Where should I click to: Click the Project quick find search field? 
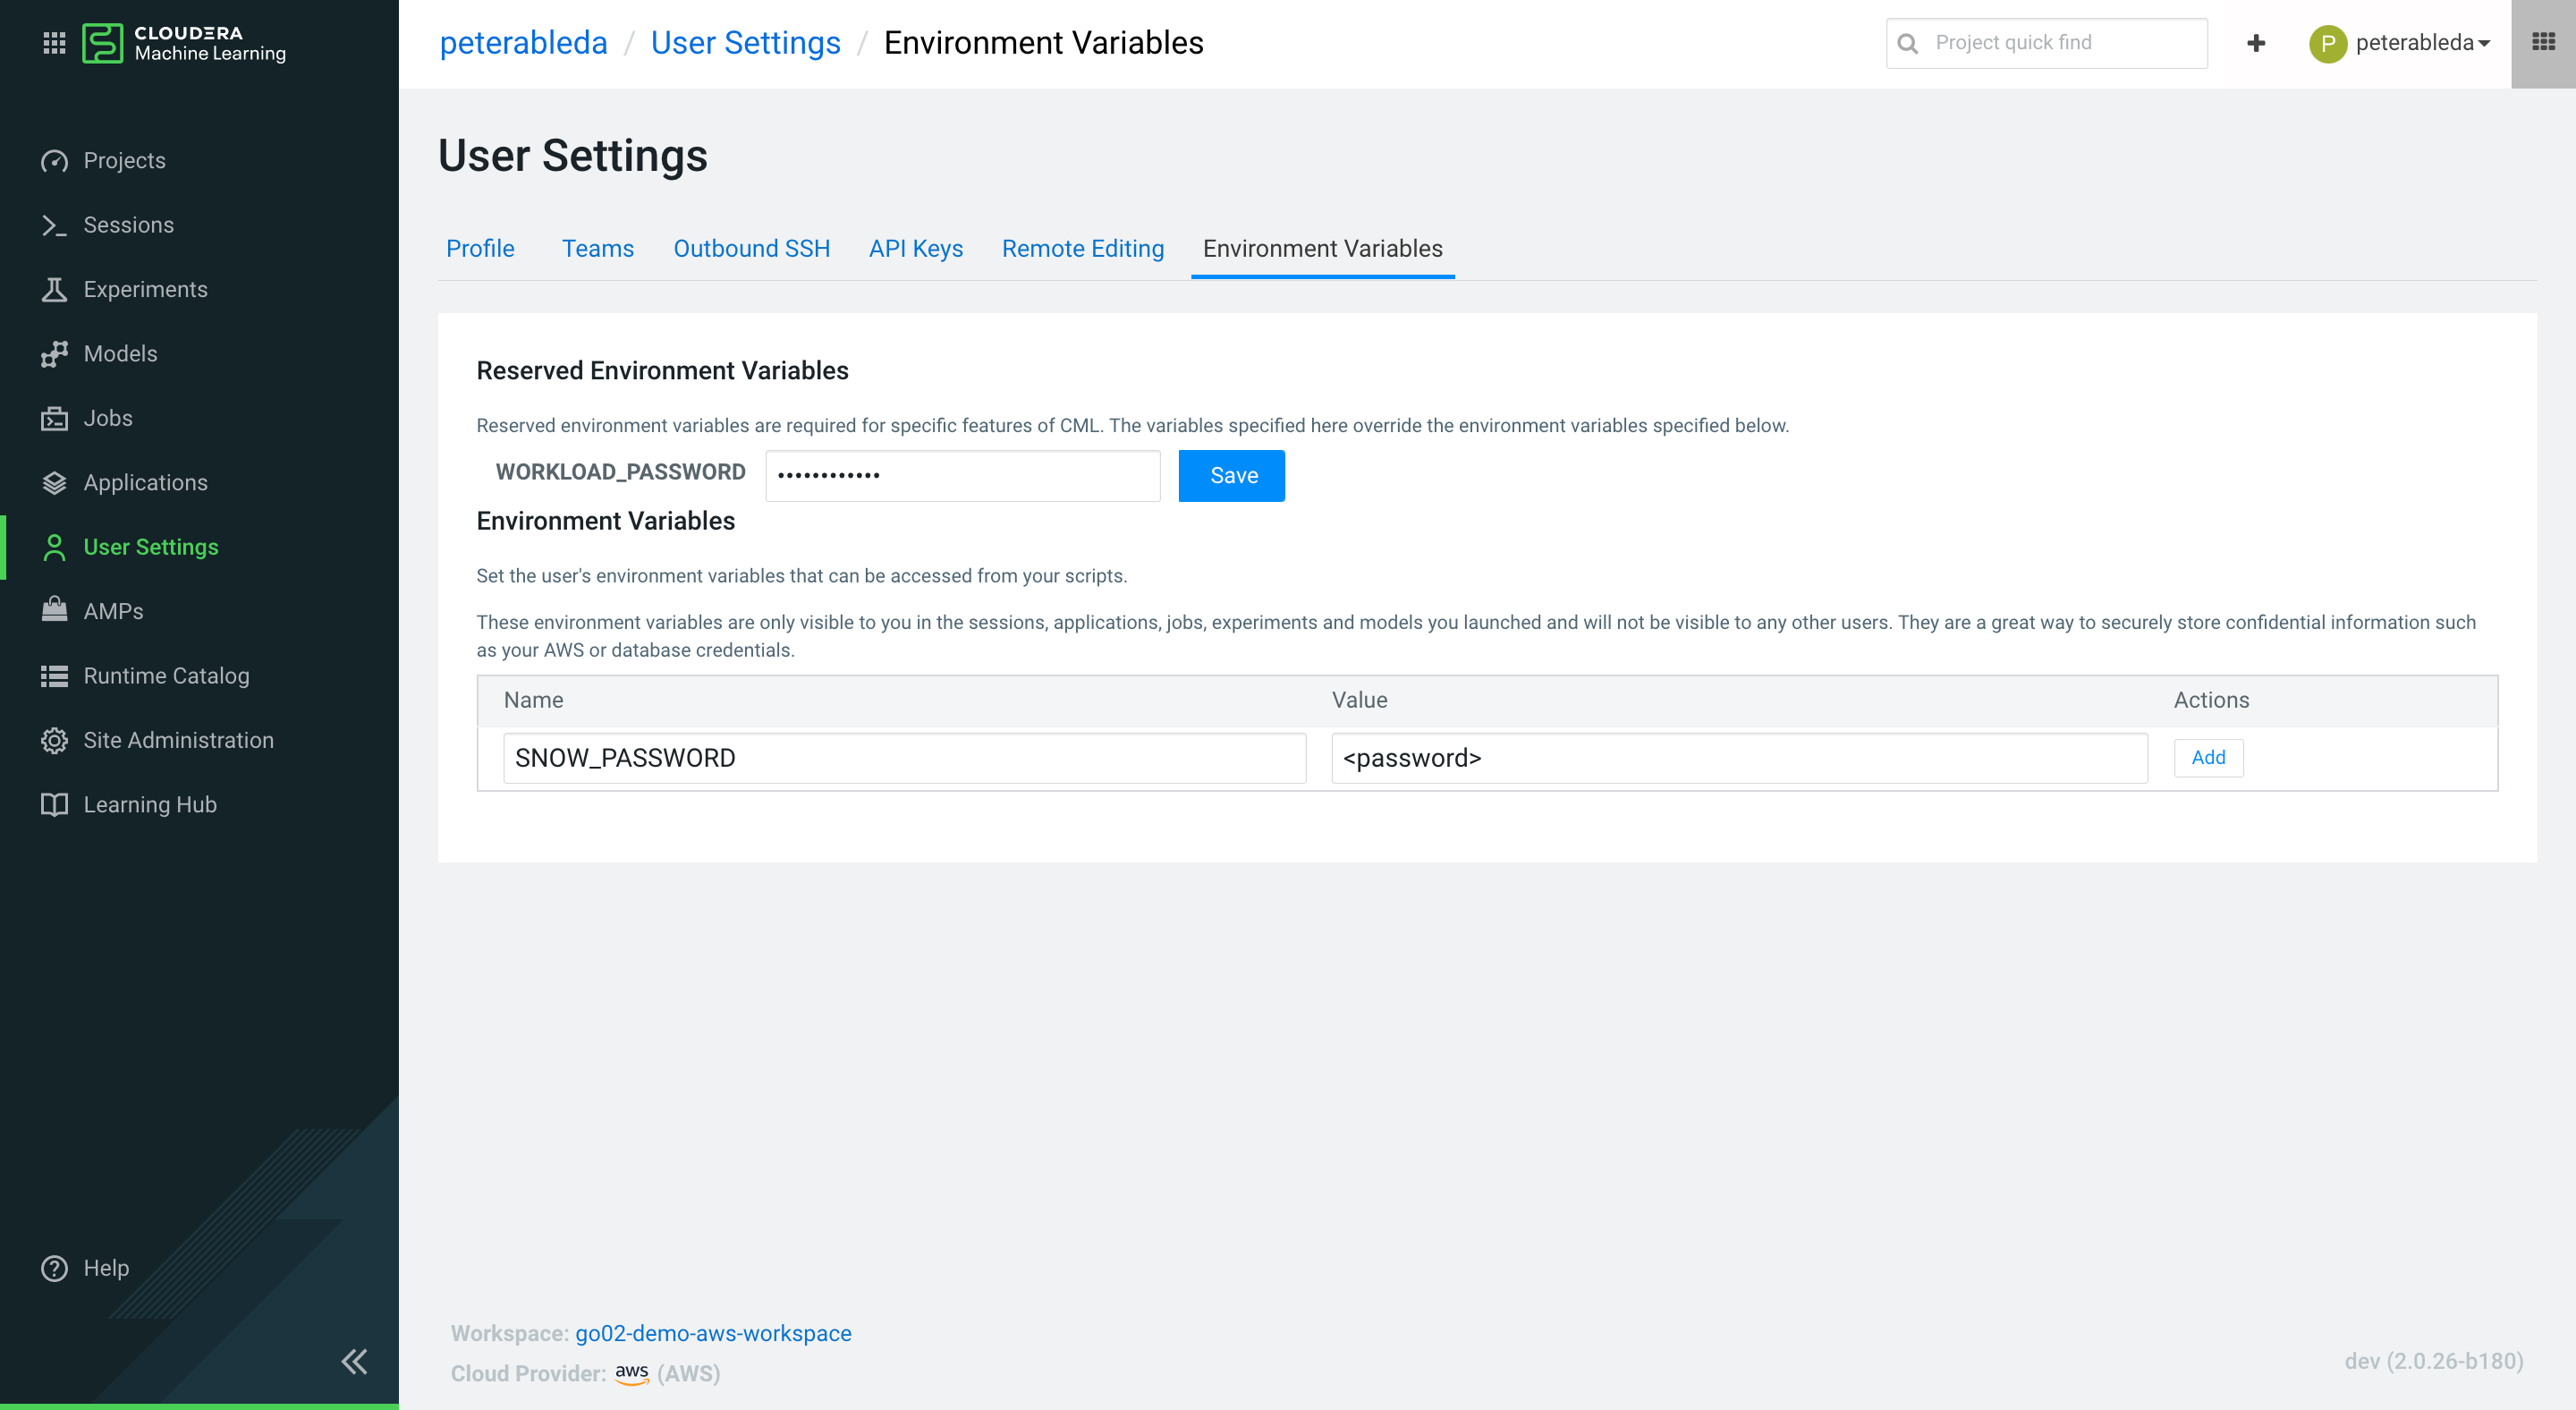[2046, 43]
